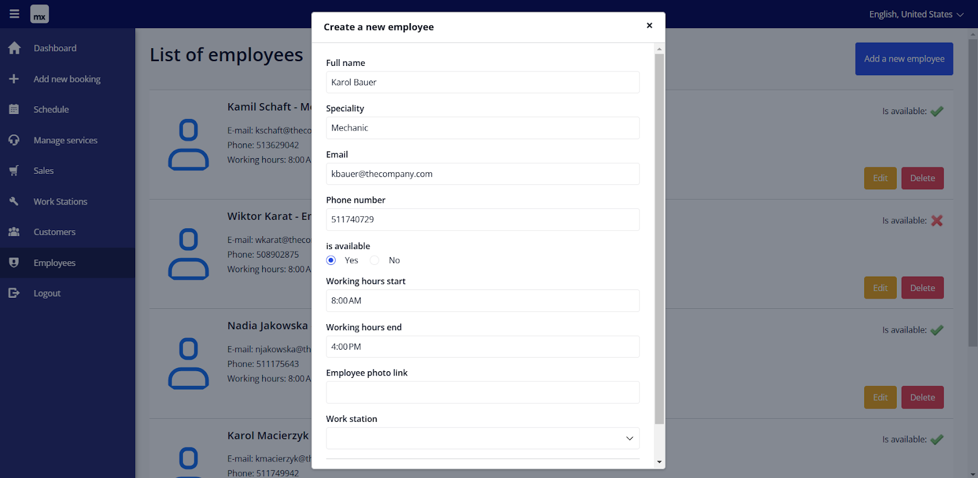Go to the Employees menu item
Screen dimensions: 978x478
54,263
